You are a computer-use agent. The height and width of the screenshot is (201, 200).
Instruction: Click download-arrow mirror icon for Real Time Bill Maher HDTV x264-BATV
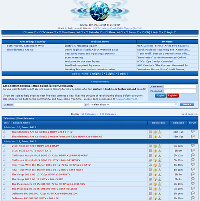click(160, 169)
